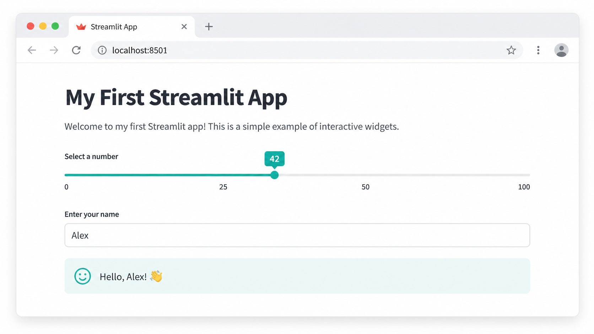Click the 'Enter your name' label
Screen dimensions: 594x334
92,214
